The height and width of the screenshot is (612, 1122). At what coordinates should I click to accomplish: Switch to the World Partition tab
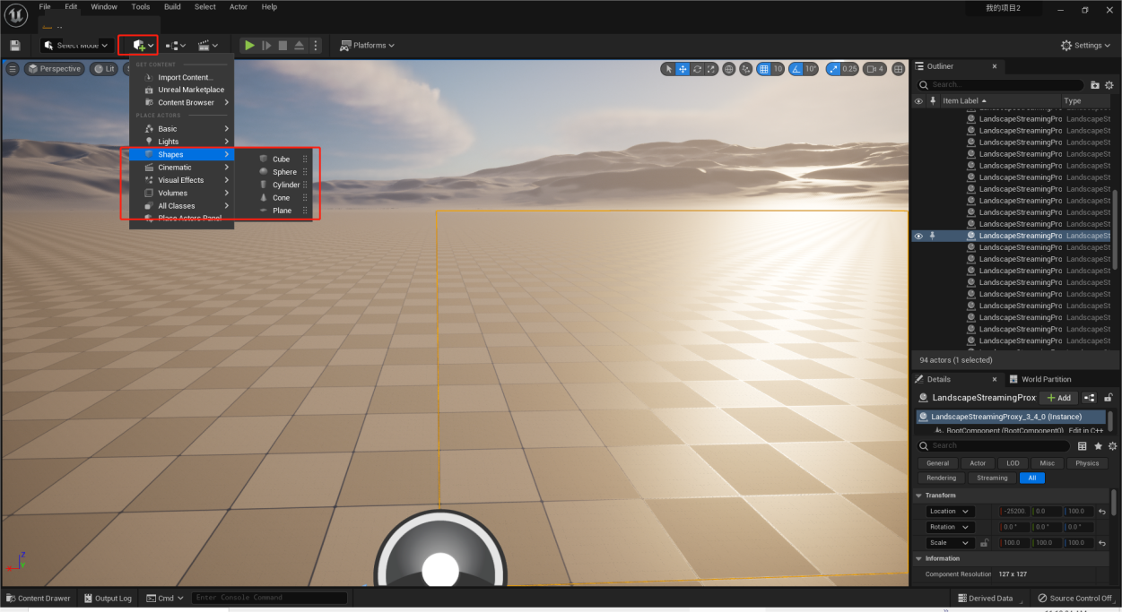(1040, 379)
